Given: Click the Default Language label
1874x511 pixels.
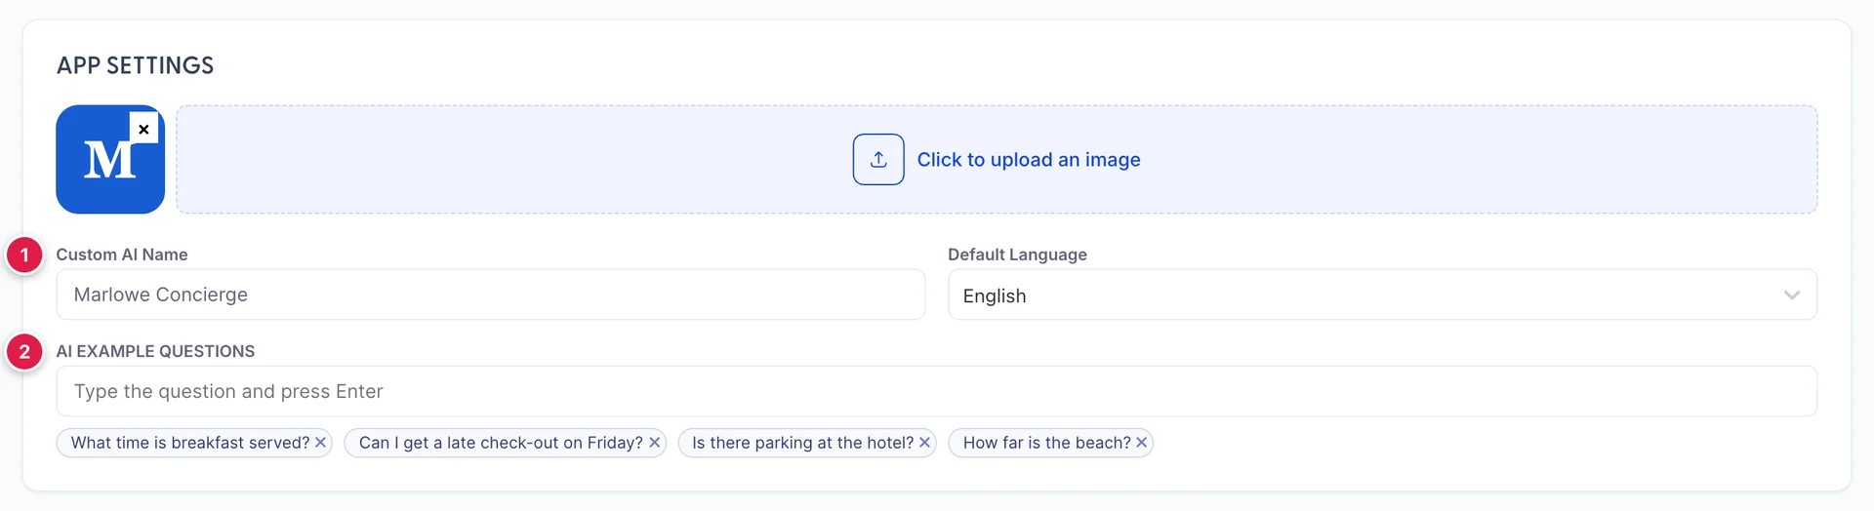Looking at the screenshot, I should [x=1017, y=255].
